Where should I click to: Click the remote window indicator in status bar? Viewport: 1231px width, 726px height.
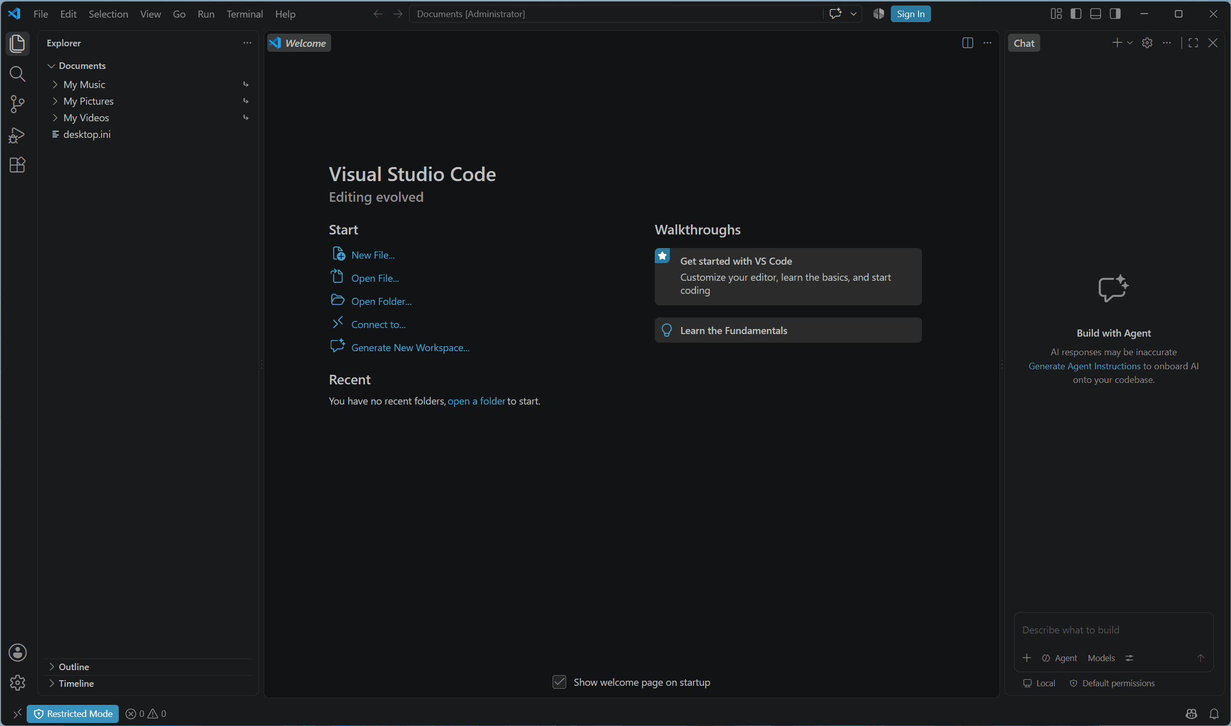pos(17,713)
